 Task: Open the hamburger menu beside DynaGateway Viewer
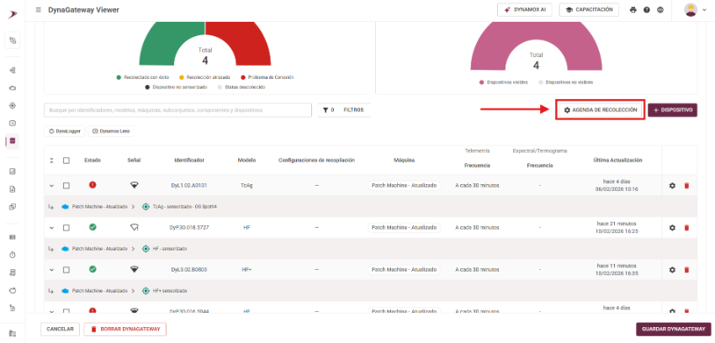[x=37, y=10]
